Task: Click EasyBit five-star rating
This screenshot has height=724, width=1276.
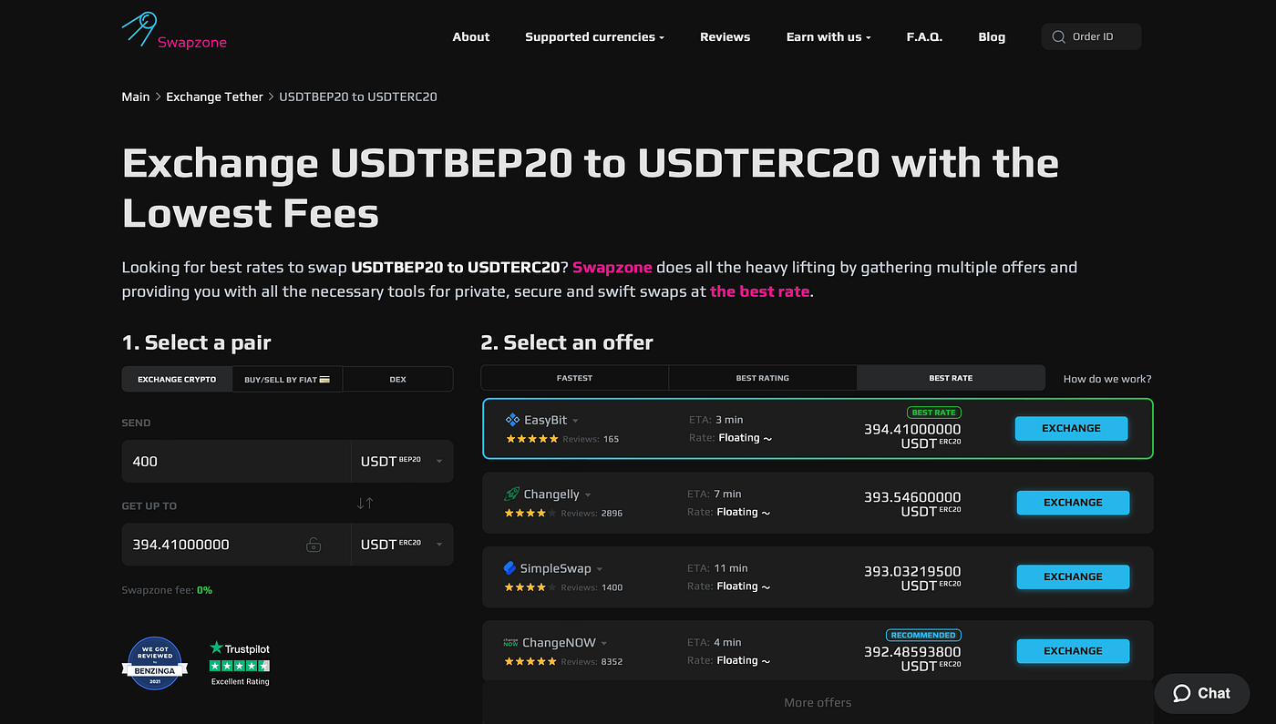Action: pyautogui.click(x=531, y=439)
